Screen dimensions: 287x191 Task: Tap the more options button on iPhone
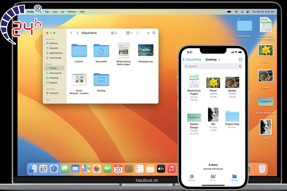pos(241,60)
